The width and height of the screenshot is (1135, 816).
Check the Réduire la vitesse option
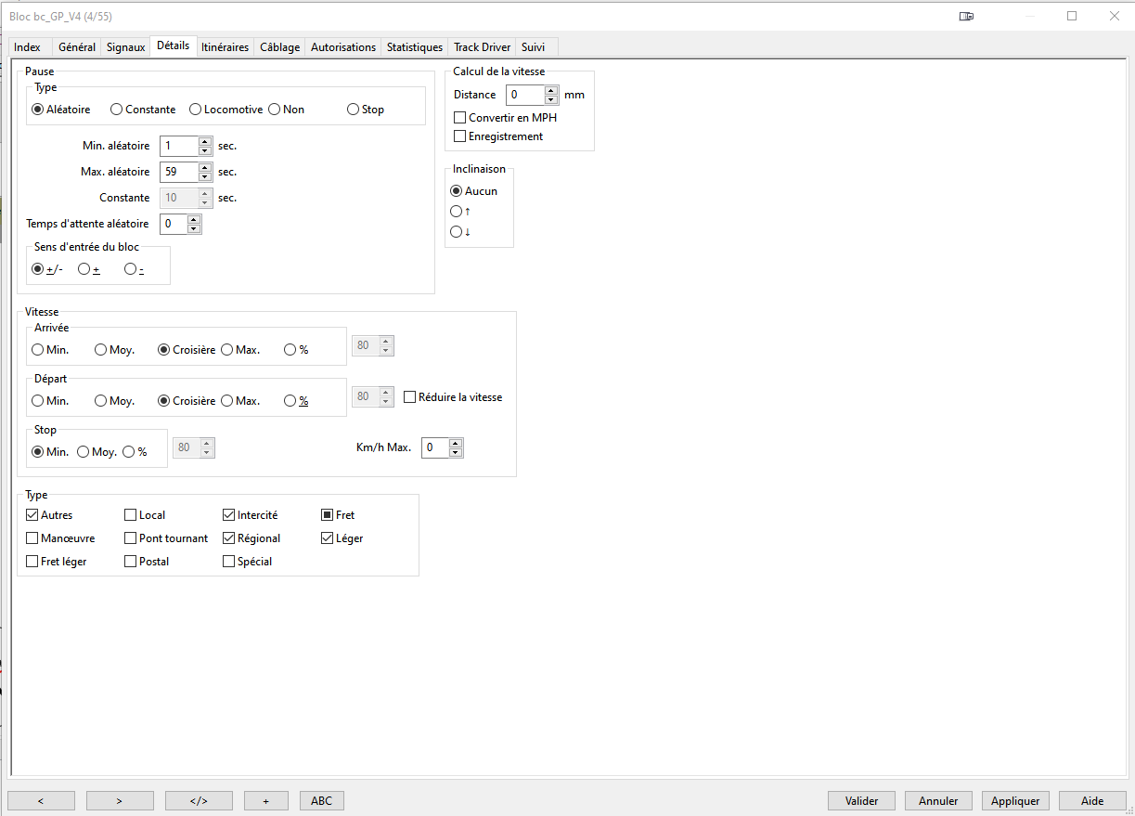(410, 397)
